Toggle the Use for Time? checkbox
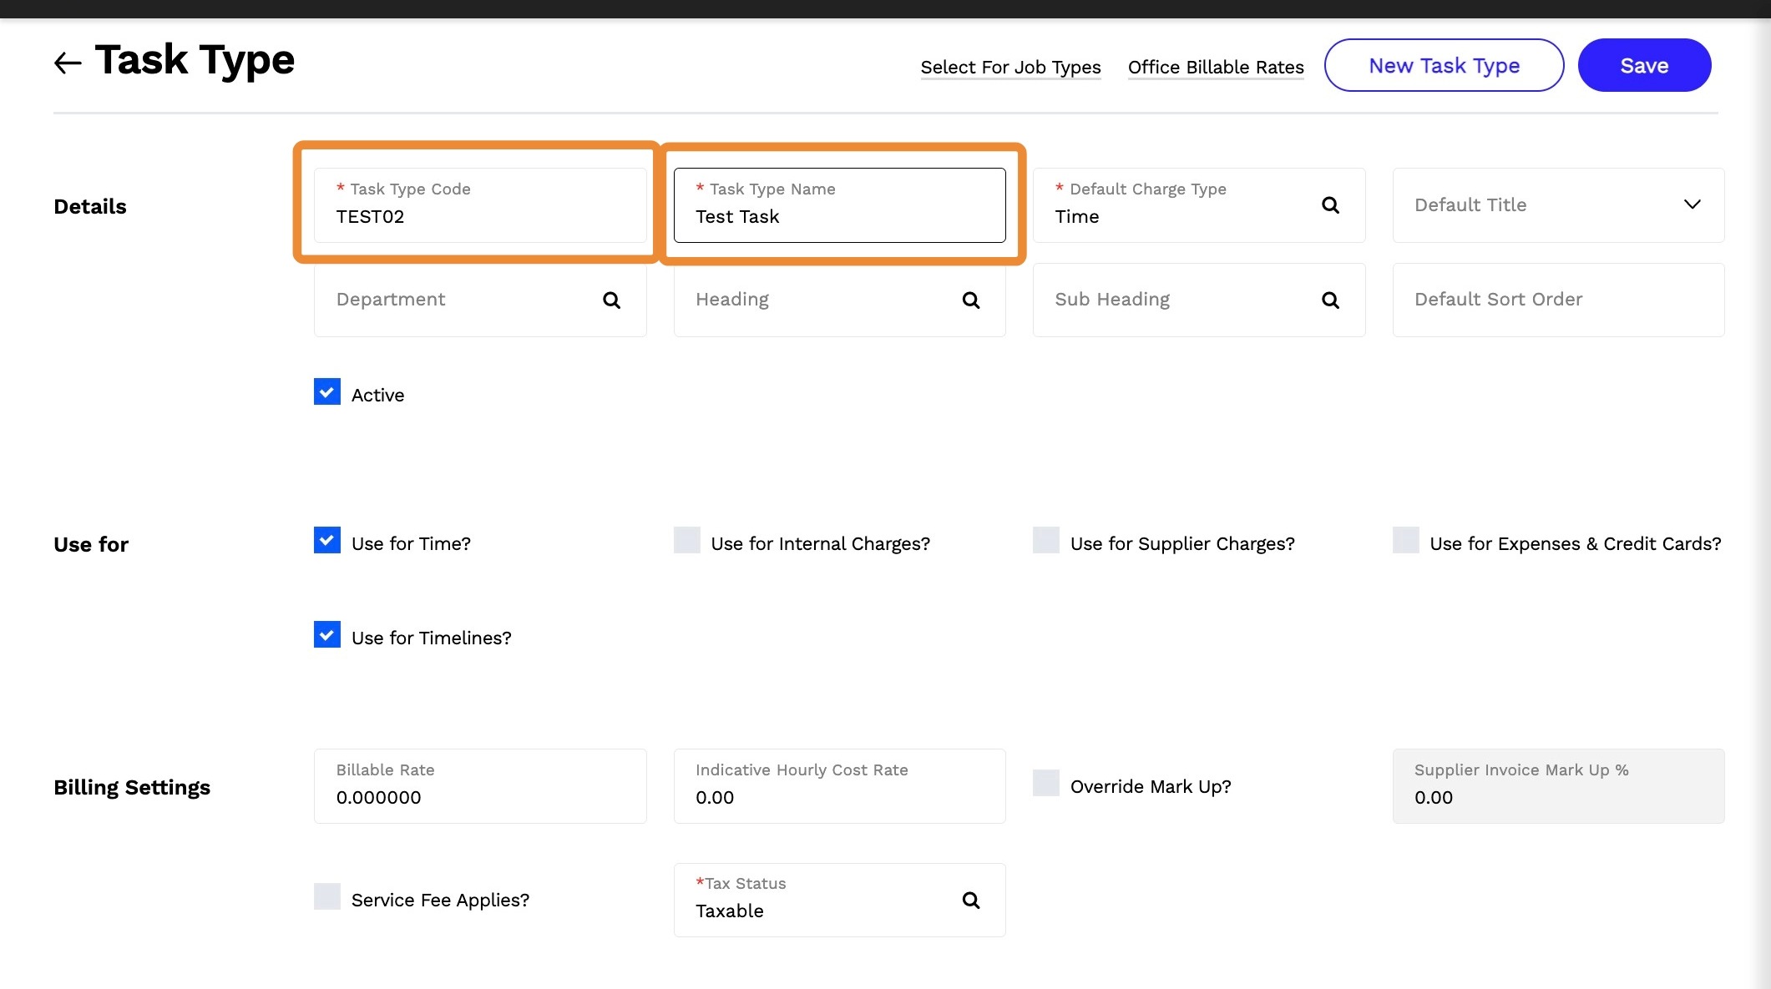 (327, 541)
